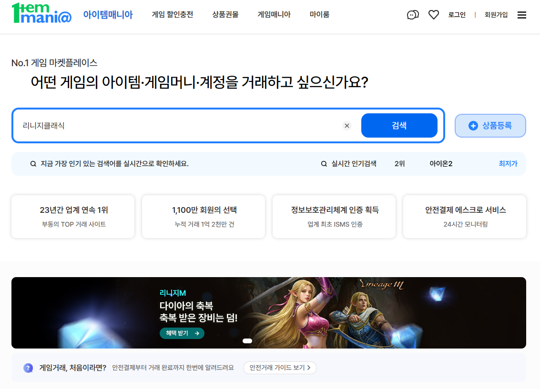The height and width of the screenshot is (389, 540).
Task: Click the blue 검색 button
Action: click(399, 126)
